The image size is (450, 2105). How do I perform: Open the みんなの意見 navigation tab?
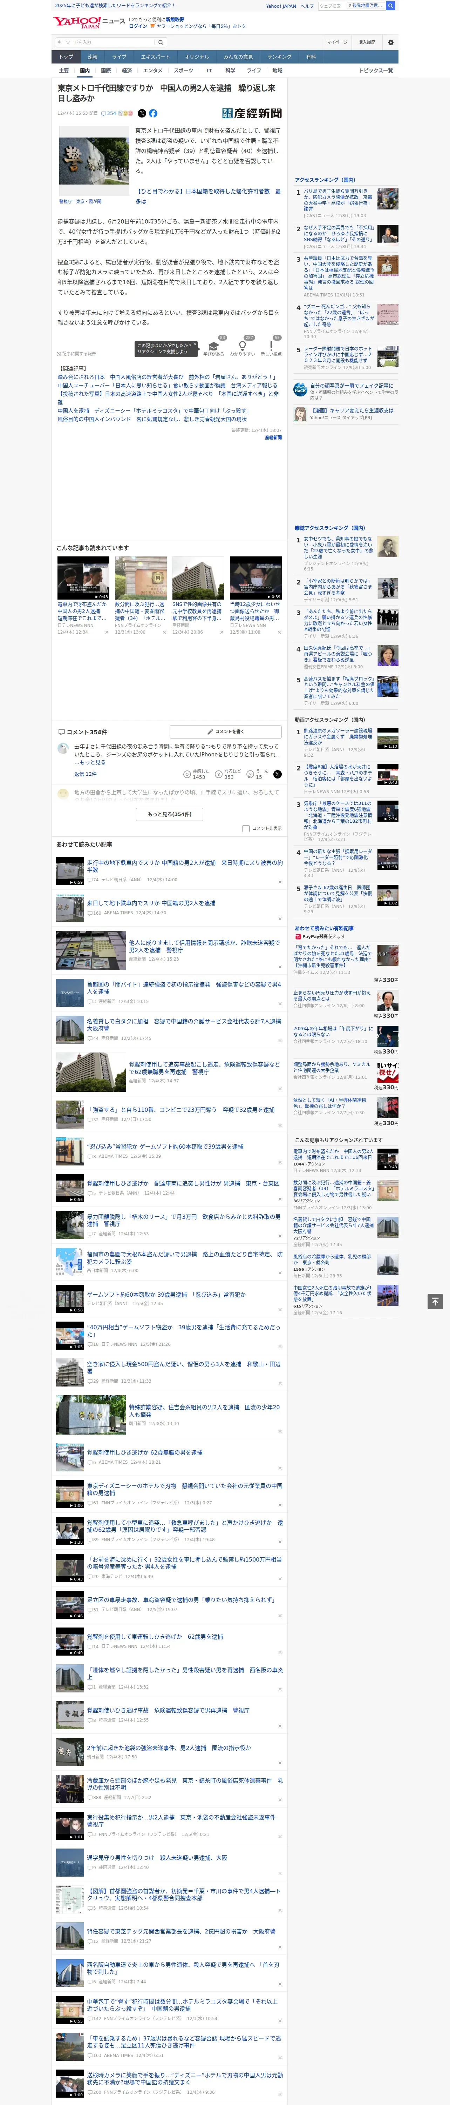(238, 57)
